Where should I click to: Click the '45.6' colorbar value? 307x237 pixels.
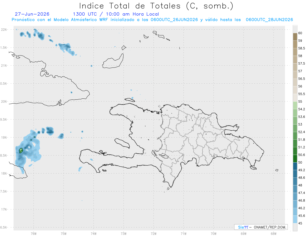tap(301, 216)
